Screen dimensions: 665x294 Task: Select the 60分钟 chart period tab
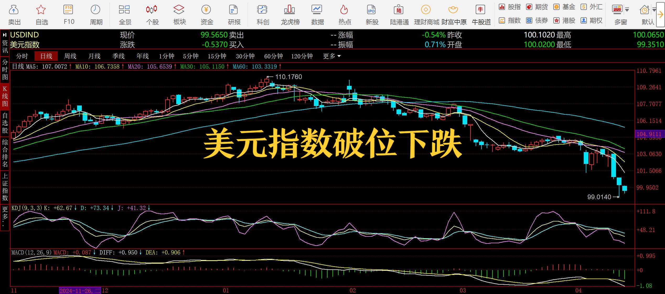point(273,56)
